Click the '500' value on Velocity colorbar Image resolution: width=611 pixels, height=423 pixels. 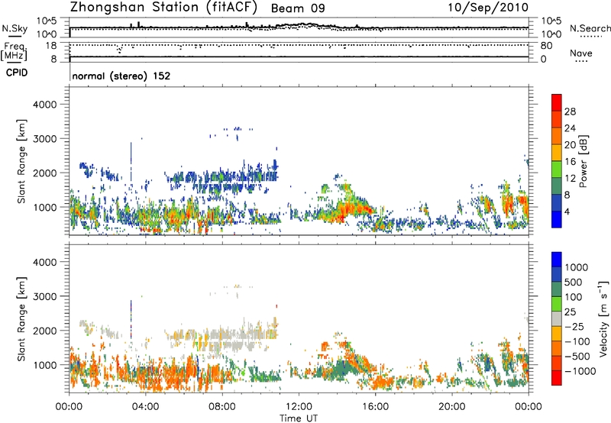575,282
